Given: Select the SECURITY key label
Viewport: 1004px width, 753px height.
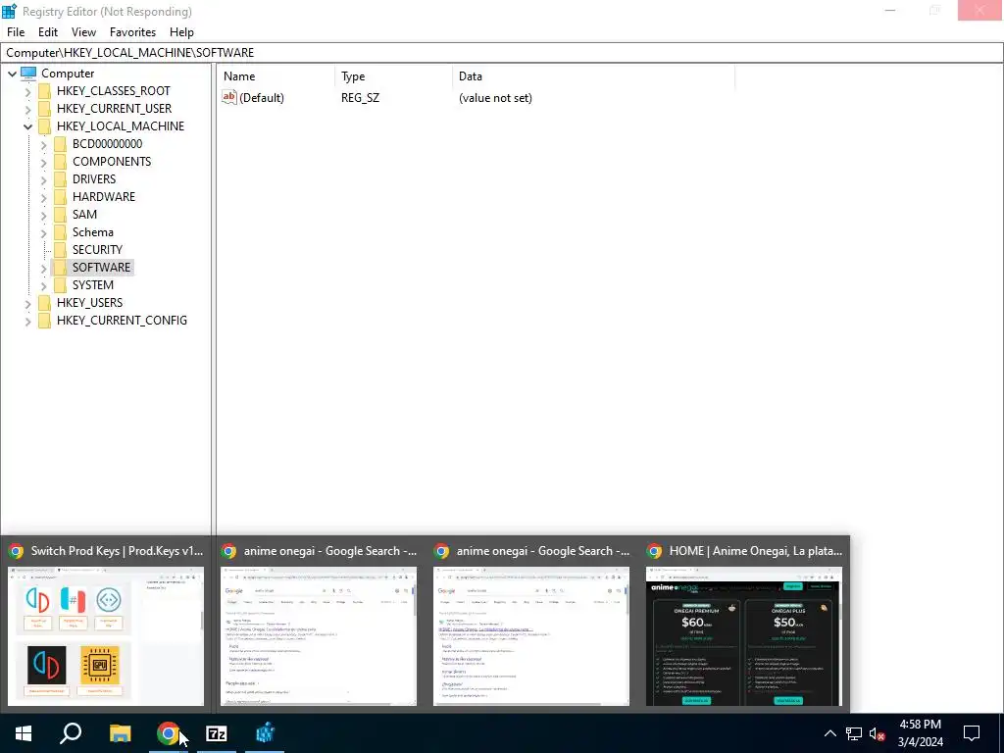Looking at the screenshot, I should [97, 250].
